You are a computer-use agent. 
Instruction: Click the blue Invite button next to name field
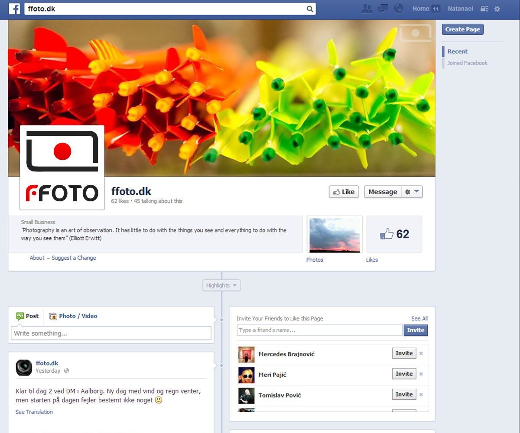tap(416, 330)
